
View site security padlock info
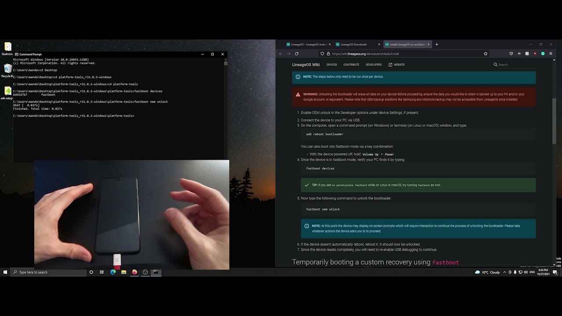click(x=328, y=54)
